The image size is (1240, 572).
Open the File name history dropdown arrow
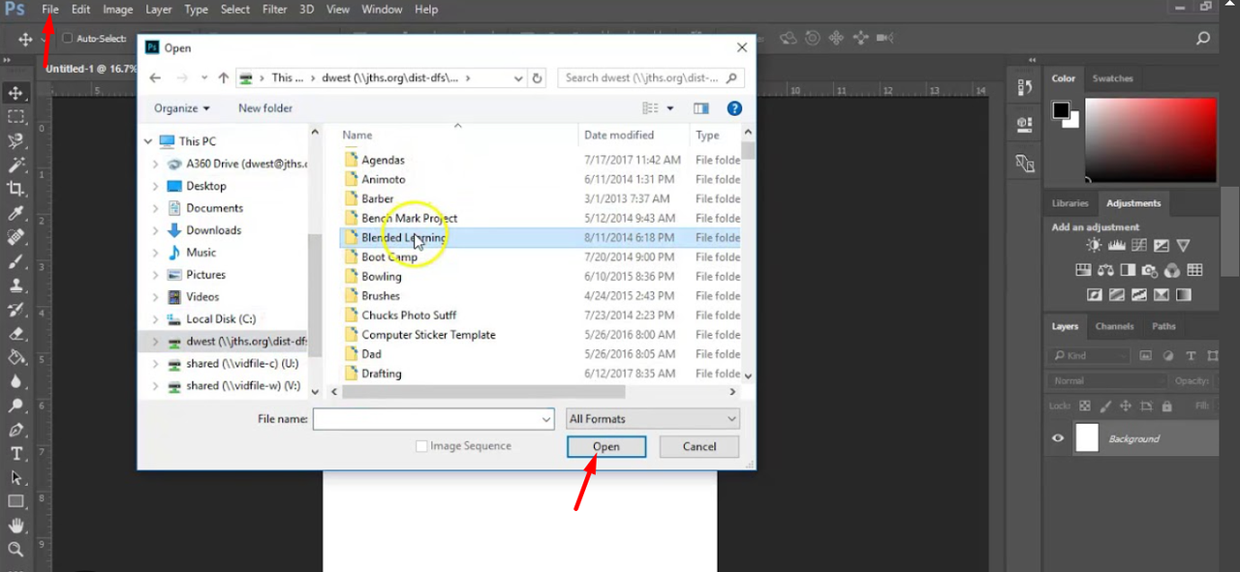546,419
